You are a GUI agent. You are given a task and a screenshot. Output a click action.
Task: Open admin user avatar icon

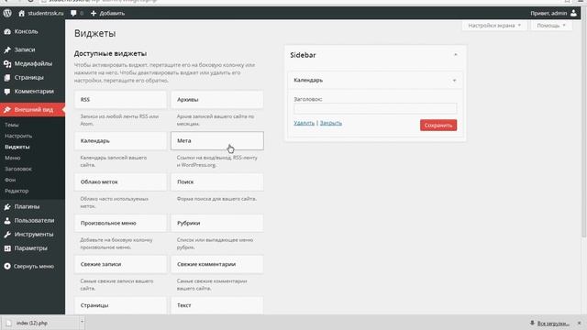573,13
